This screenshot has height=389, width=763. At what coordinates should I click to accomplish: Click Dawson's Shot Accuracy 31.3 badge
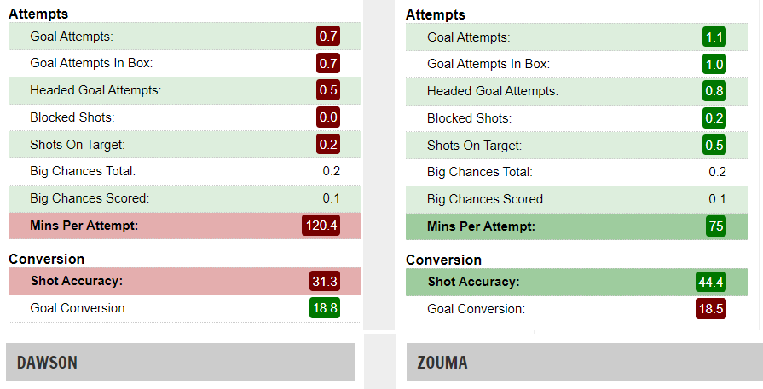coord(325,281)
